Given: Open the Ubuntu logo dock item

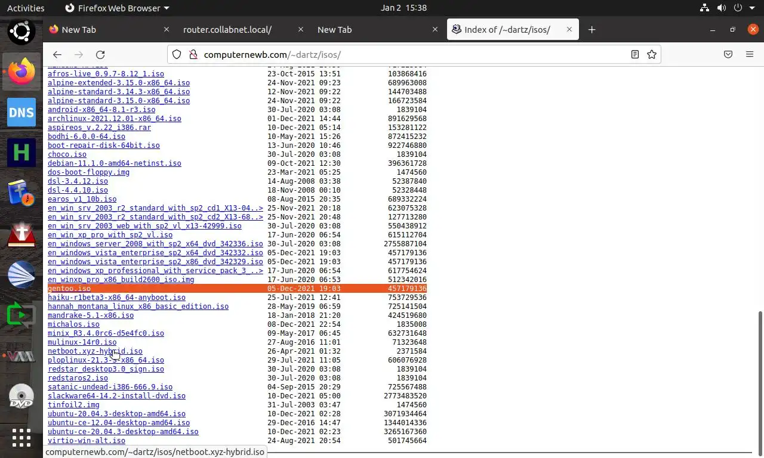Looking at the screenshot, I should point(21,31).
